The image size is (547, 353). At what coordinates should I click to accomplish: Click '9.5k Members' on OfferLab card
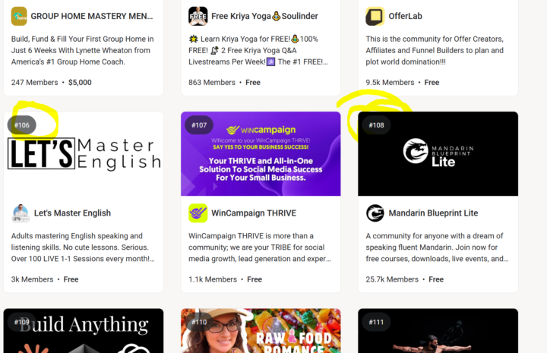(390, 83)
